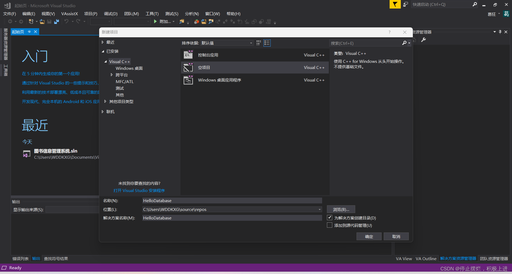Switch template list to small icons view

tap(259, 43)
